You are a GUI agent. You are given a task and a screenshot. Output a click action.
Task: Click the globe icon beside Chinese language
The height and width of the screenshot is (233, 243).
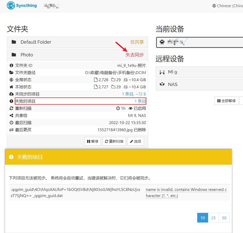point(214,6)
